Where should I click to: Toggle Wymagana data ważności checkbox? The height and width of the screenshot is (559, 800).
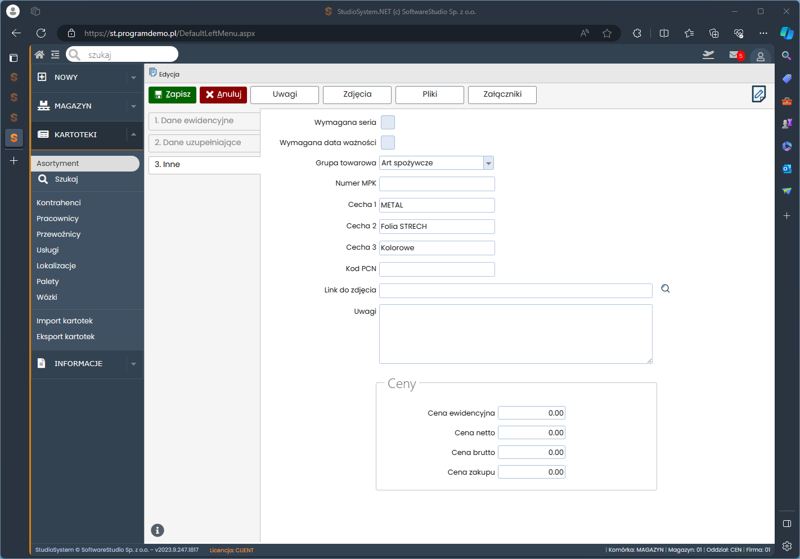[x=388, y=142]
